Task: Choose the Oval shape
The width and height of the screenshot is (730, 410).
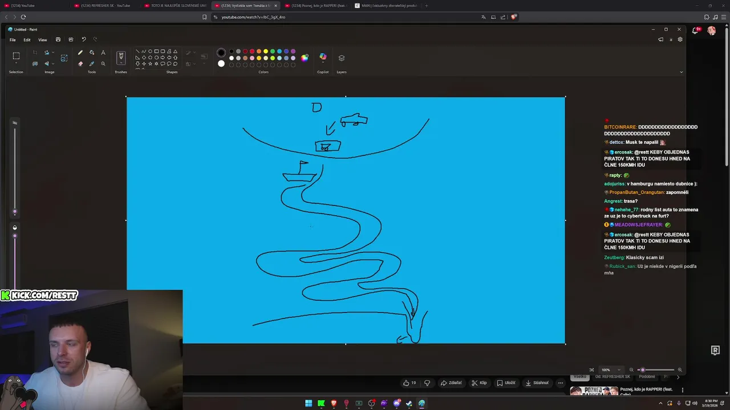Action: [150, 51]
